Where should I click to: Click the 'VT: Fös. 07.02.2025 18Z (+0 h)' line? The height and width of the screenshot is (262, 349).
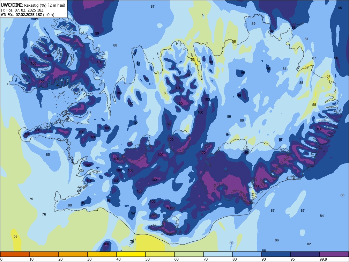click(x=27, y=15)
